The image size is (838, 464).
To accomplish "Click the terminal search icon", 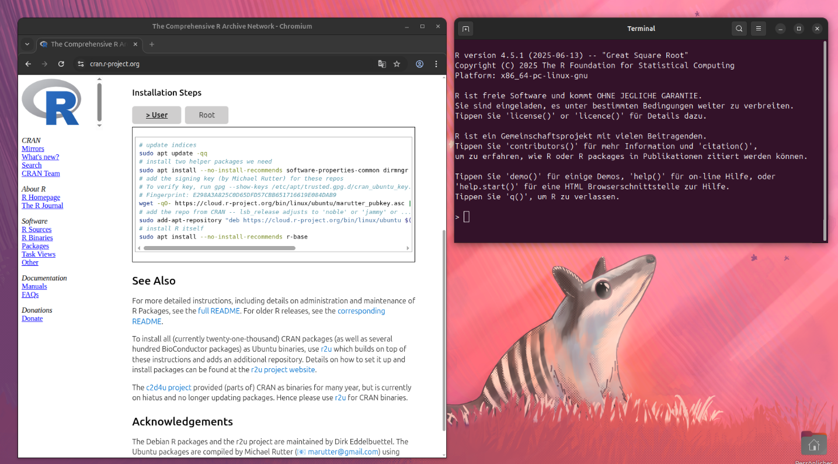I will tap(739, 29).
